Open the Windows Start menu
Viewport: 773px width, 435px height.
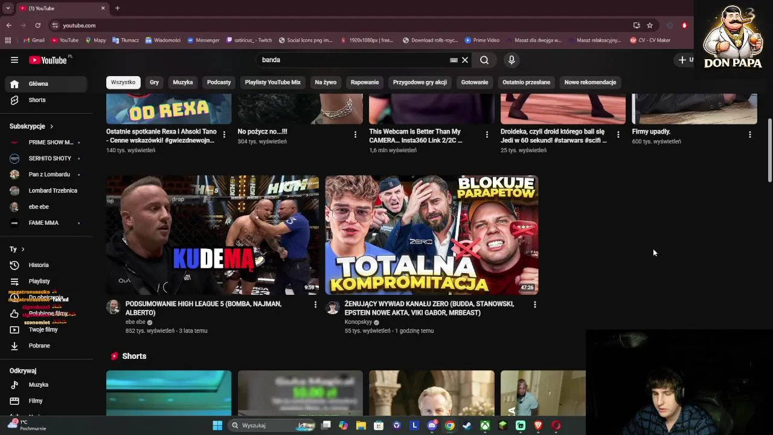coord(217,425)
